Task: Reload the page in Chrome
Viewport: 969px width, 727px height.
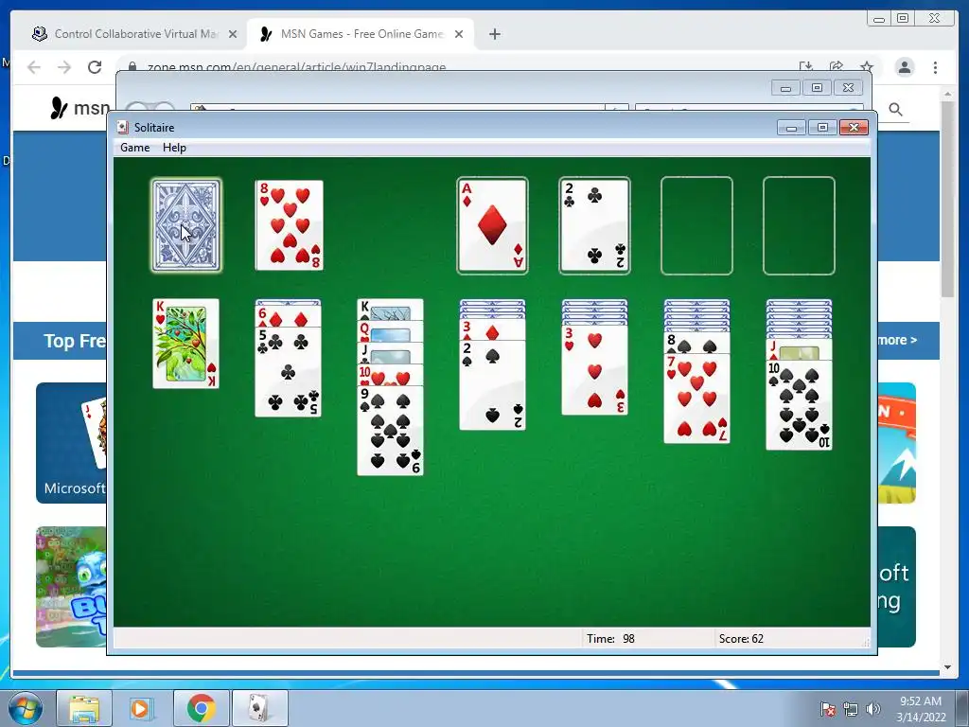Action: [95, 67]
